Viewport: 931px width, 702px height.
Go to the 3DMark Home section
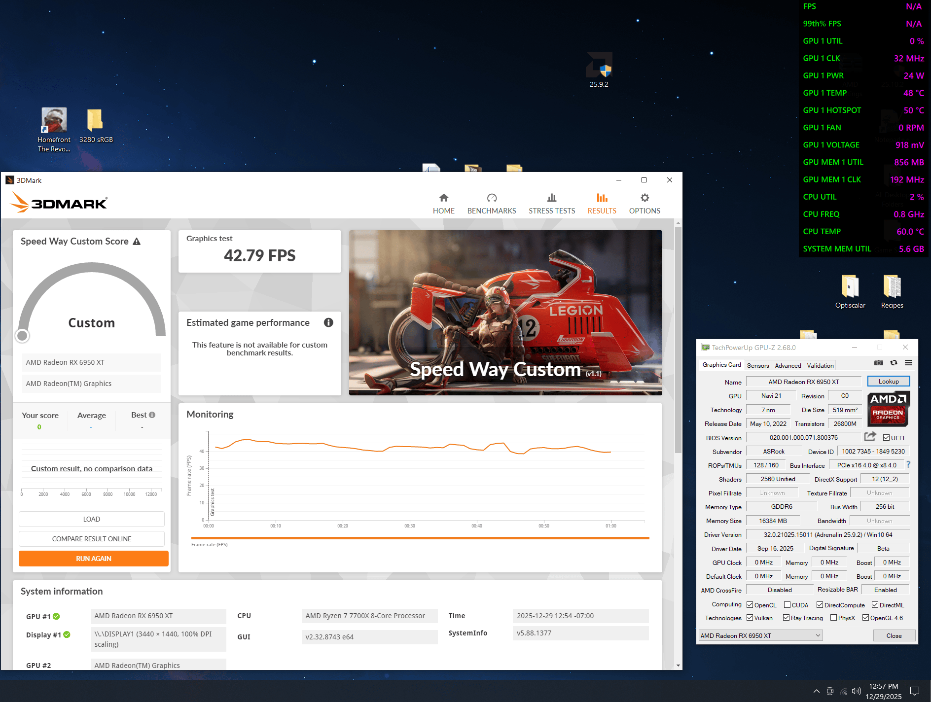(x=443, y=204)
